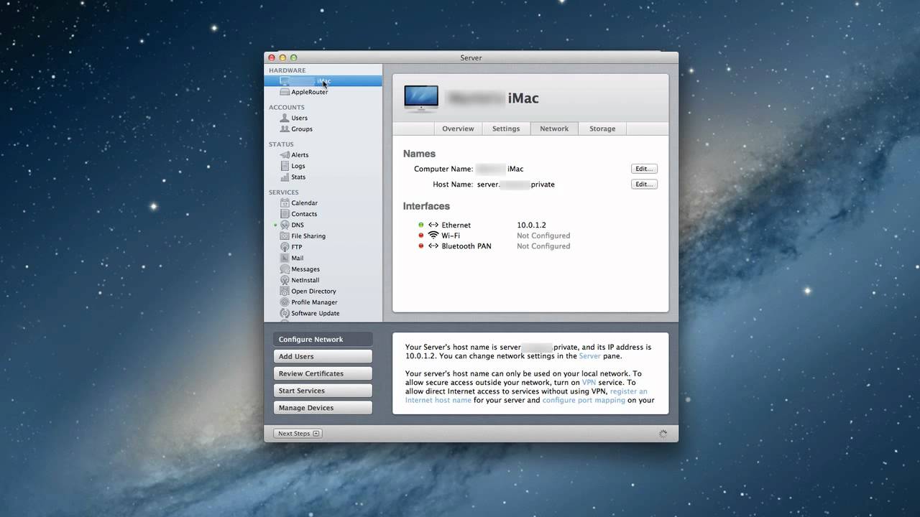
Task: Click the Ethernet interface arrows icon
Action: pyautogui.click(x=433, y=225)
